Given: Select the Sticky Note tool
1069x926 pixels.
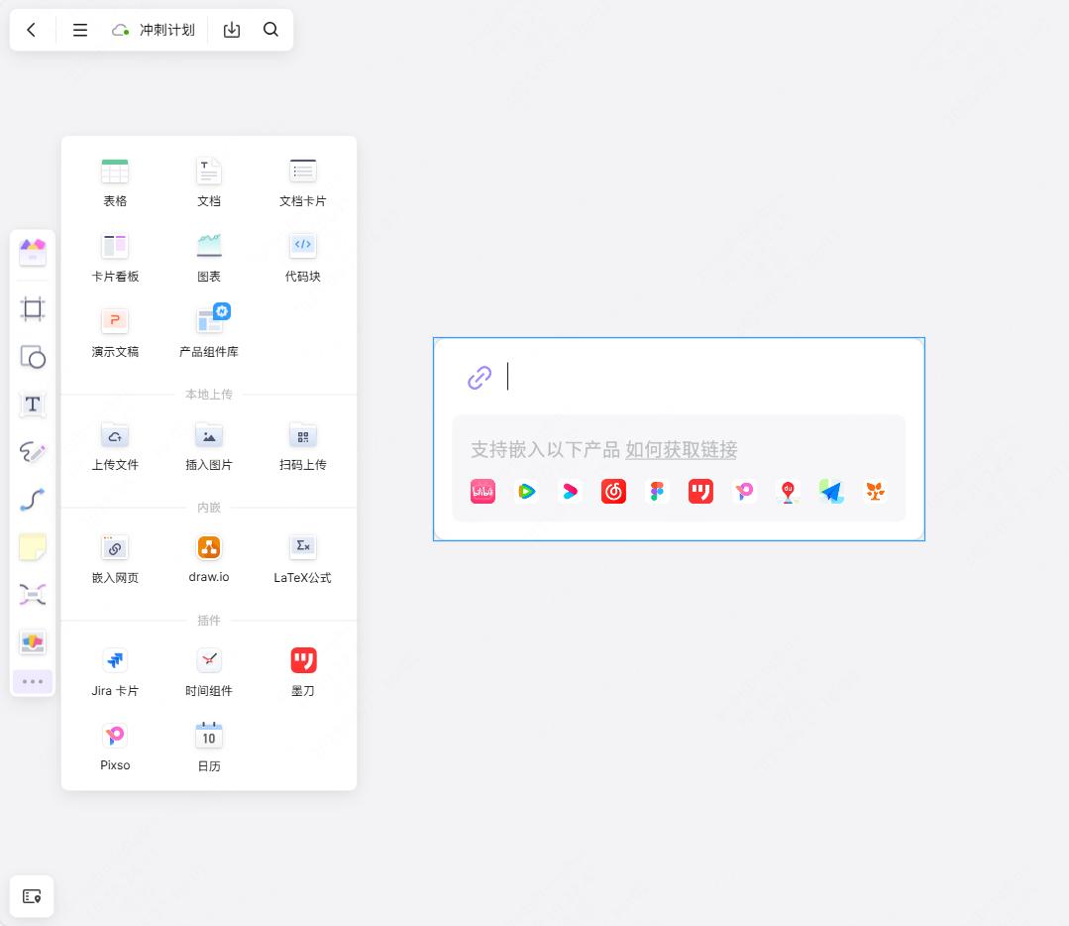Looking at the screenshot, I should pyautogui.click(x=33, y=546).
